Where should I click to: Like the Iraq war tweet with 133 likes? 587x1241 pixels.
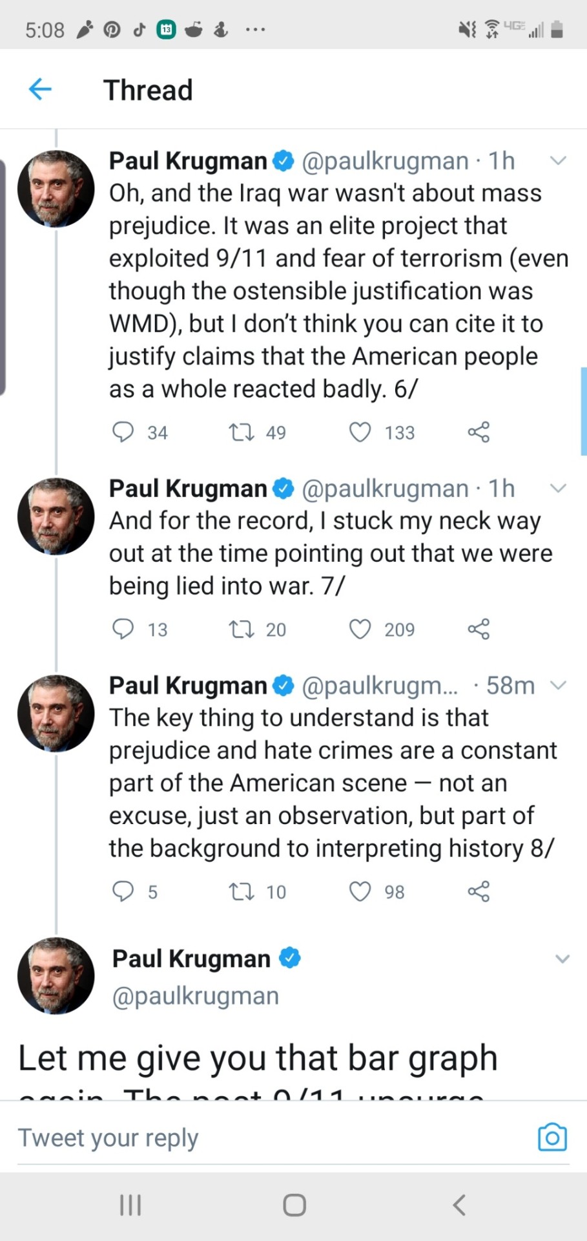tap(360, 432)
